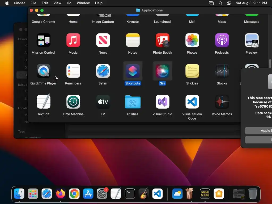Open the Go menu

[69, 3]
